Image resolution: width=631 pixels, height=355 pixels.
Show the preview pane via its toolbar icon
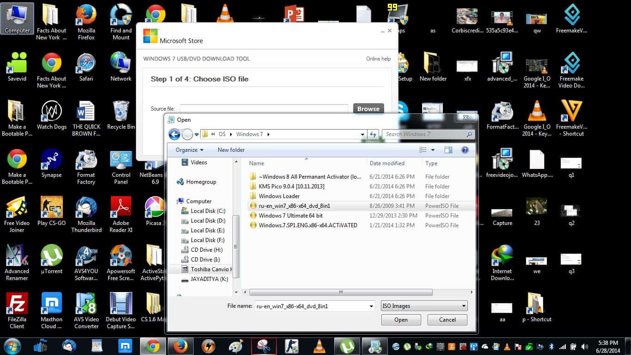[448, 150]
